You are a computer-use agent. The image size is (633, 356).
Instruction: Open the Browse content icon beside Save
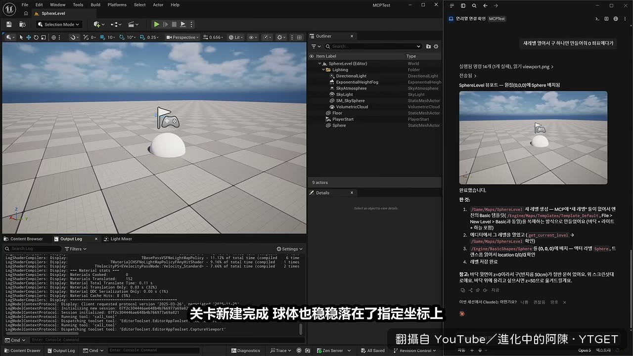[22, 24]
